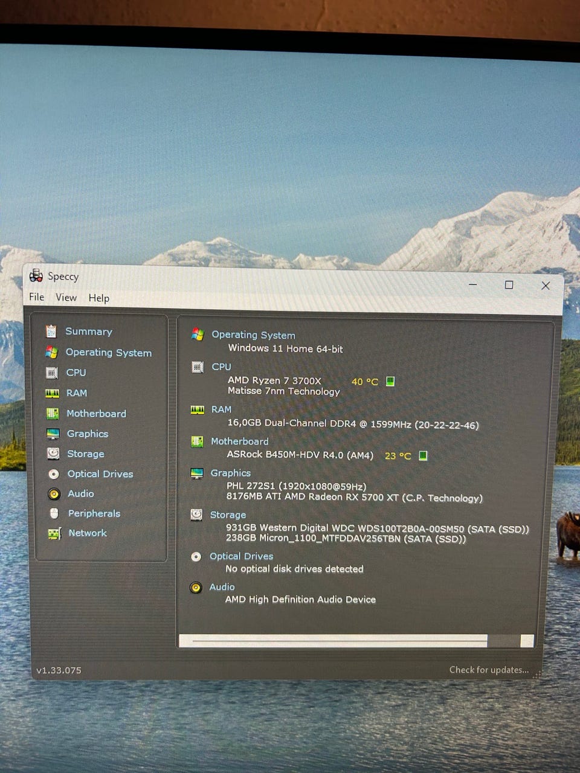Click Audio speaker icon in summary pane
Image resolution: width=580 pixels, height=773 pixels.
coord(196,587)
